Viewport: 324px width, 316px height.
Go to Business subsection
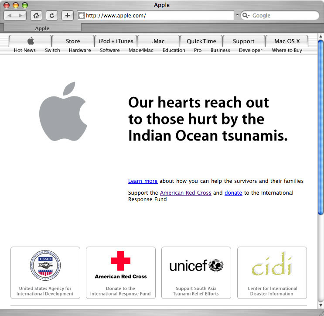pos(220,50)
